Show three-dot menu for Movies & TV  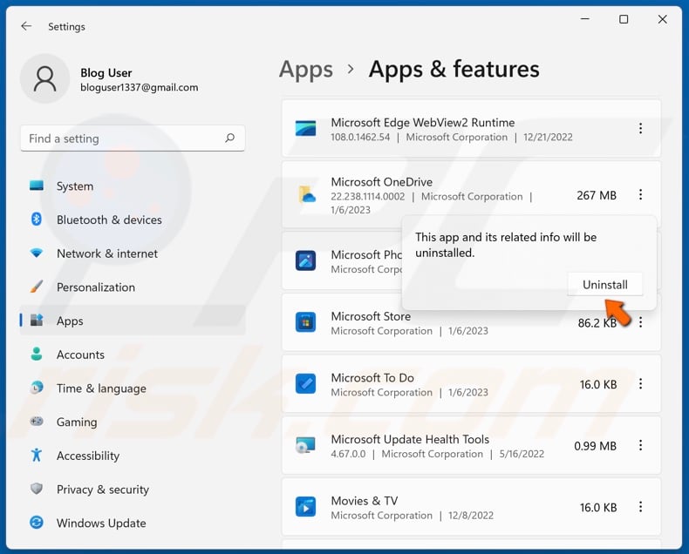click(x=640, y=507)
